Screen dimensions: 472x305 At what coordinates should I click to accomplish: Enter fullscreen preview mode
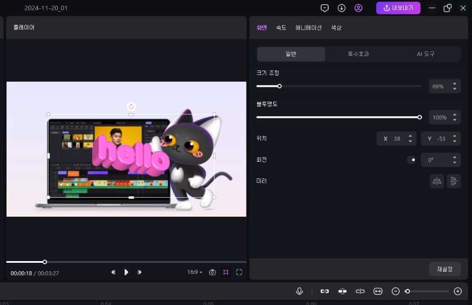tap(239, 272)
